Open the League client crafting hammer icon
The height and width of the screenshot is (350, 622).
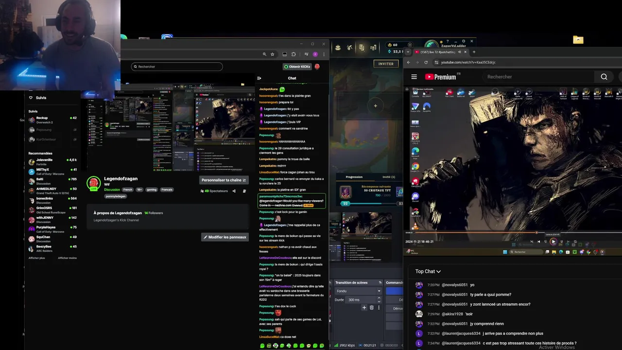349,47
